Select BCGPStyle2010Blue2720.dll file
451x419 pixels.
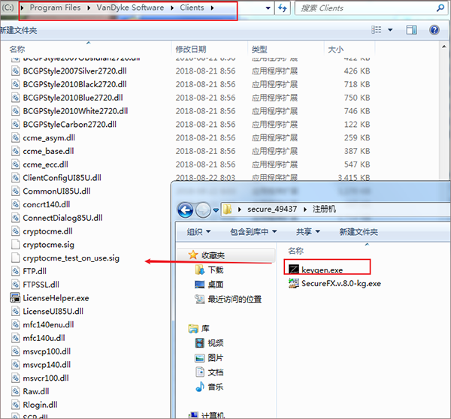pyautogui.click(x=73, y=98)
